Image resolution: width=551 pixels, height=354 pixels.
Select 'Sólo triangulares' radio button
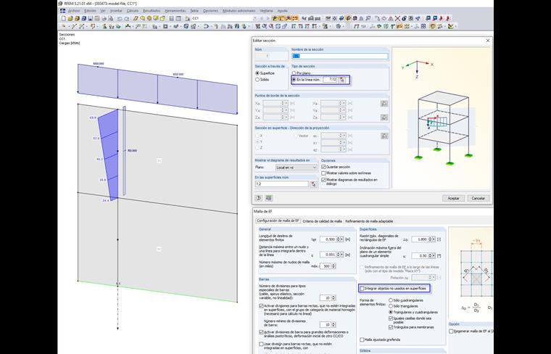[x=391, y=306]
